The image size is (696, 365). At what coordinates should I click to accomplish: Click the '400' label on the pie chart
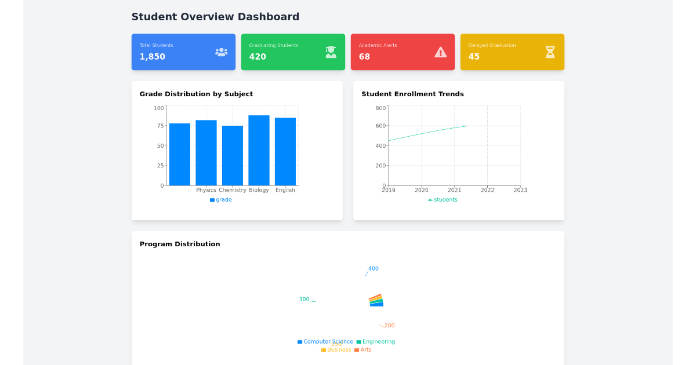[372, 268]
